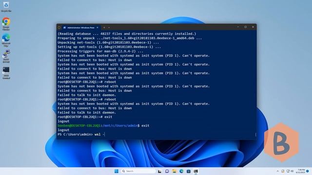The width and height of the screenshot is (312, 175).
Task: Open a new terminal tab
Action: click(104, 28)
